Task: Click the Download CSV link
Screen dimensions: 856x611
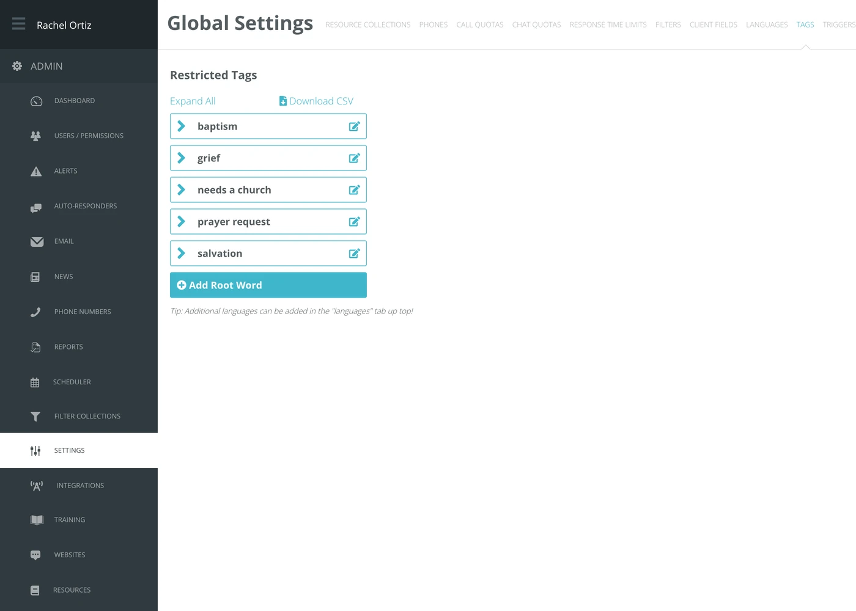Action: click(x=316, y=101)
